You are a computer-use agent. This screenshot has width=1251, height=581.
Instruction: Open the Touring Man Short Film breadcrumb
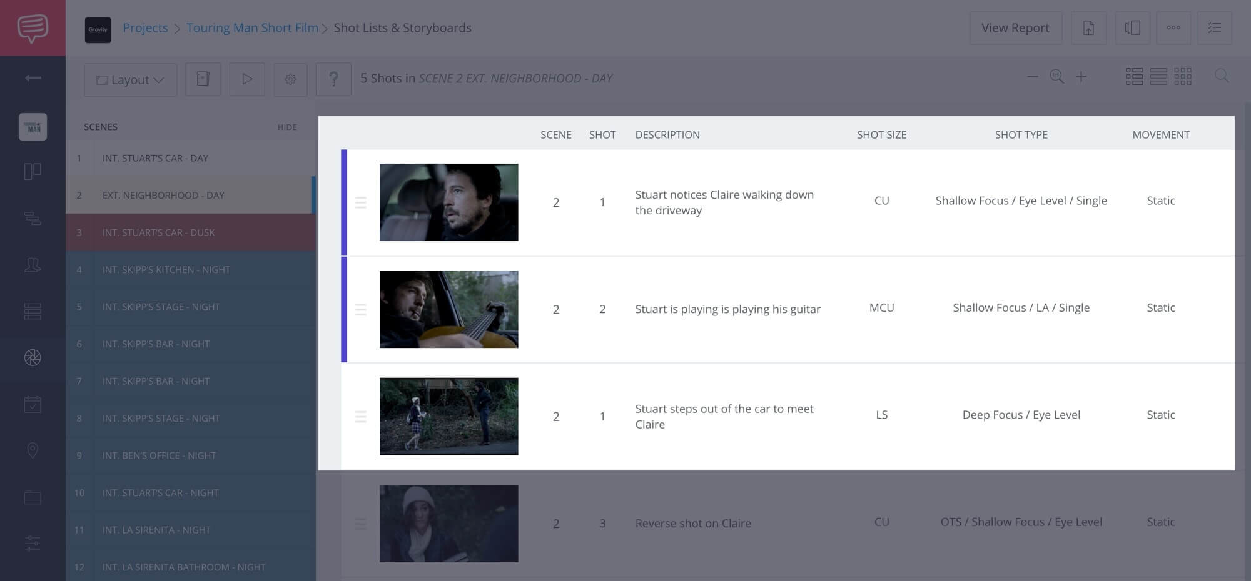pyautogui.click(x=252, y=27)
